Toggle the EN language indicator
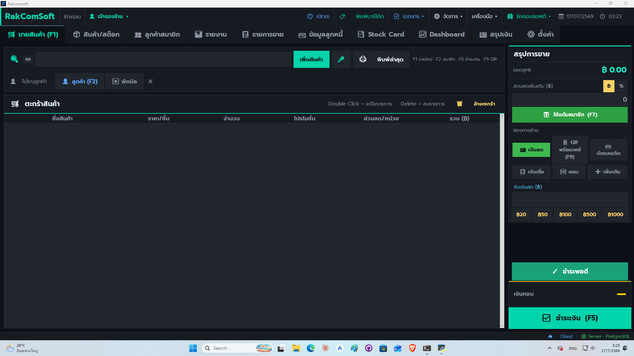Viewport: 634px width, 356px height. [x=28, y=59]
